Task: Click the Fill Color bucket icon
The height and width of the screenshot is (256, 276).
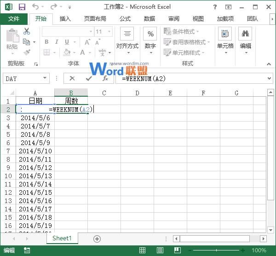Action: tap(67, 52)
